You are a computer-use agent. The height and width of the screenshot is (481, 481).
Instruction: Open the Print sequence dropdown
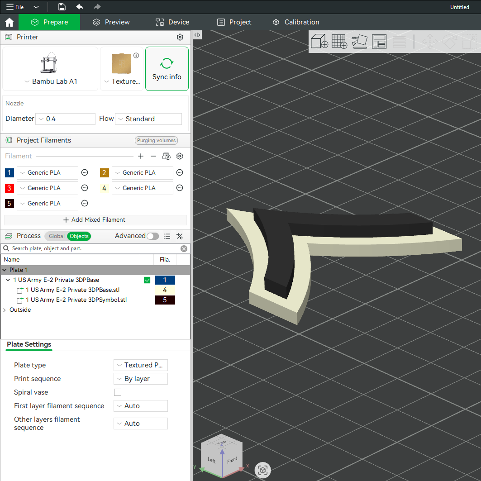pos(140,379)
